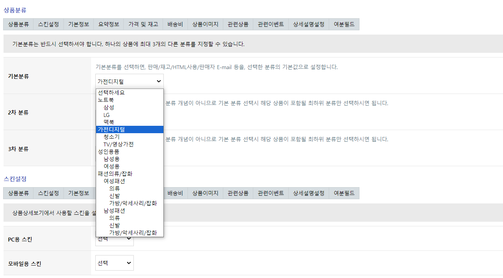Pick the TV/영상가전 option
Screen dimensions: 503x278
click(x=118, y=144)
